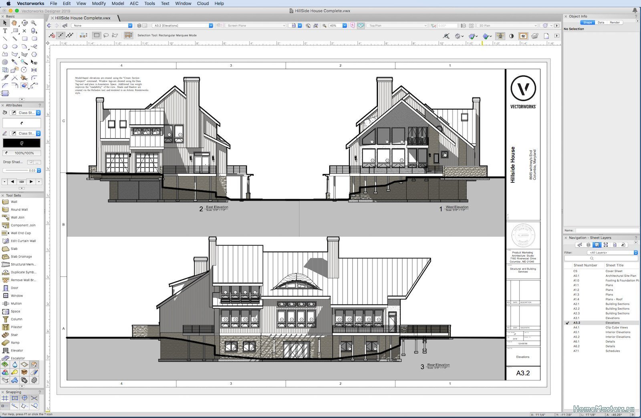This screenshot has height=418, width=641.
Task: Select the Text tool
Action: [5, 31]
